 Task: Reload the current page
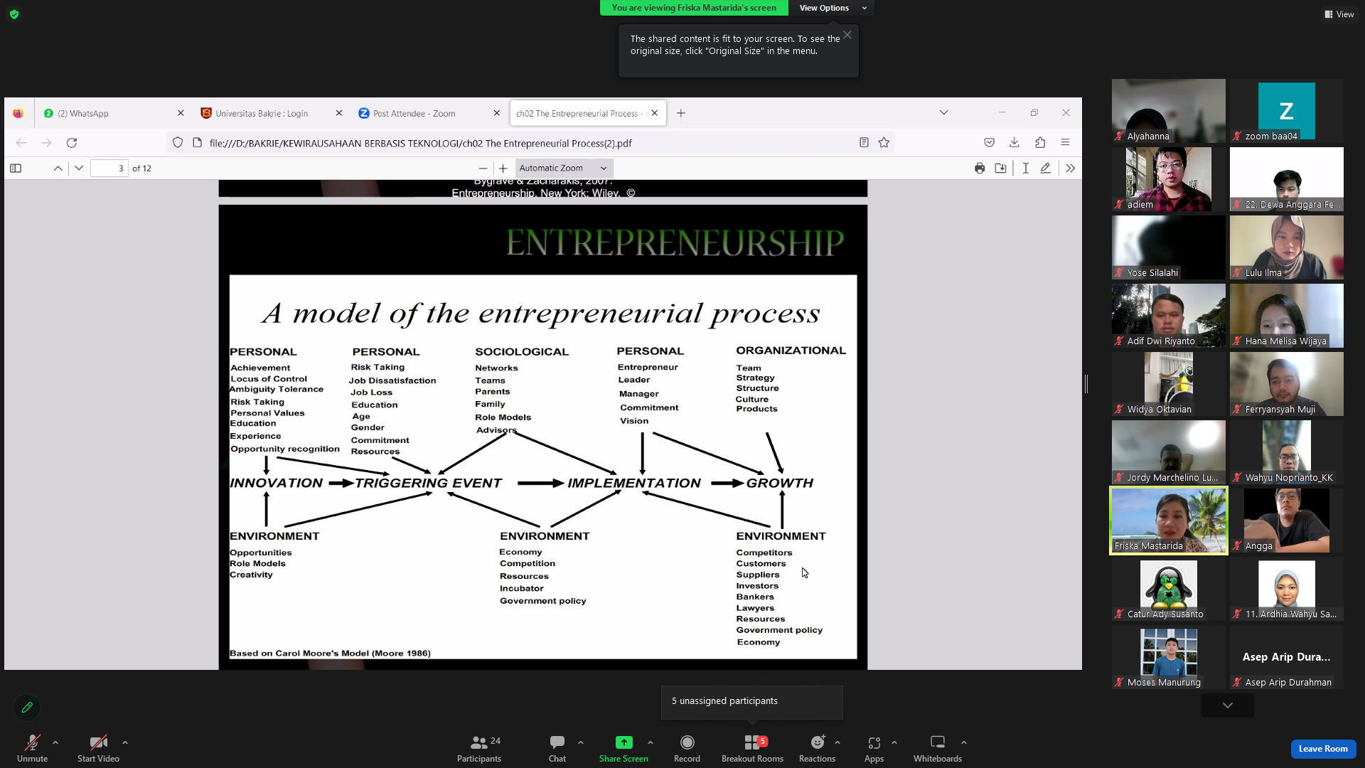click(72, 143)
